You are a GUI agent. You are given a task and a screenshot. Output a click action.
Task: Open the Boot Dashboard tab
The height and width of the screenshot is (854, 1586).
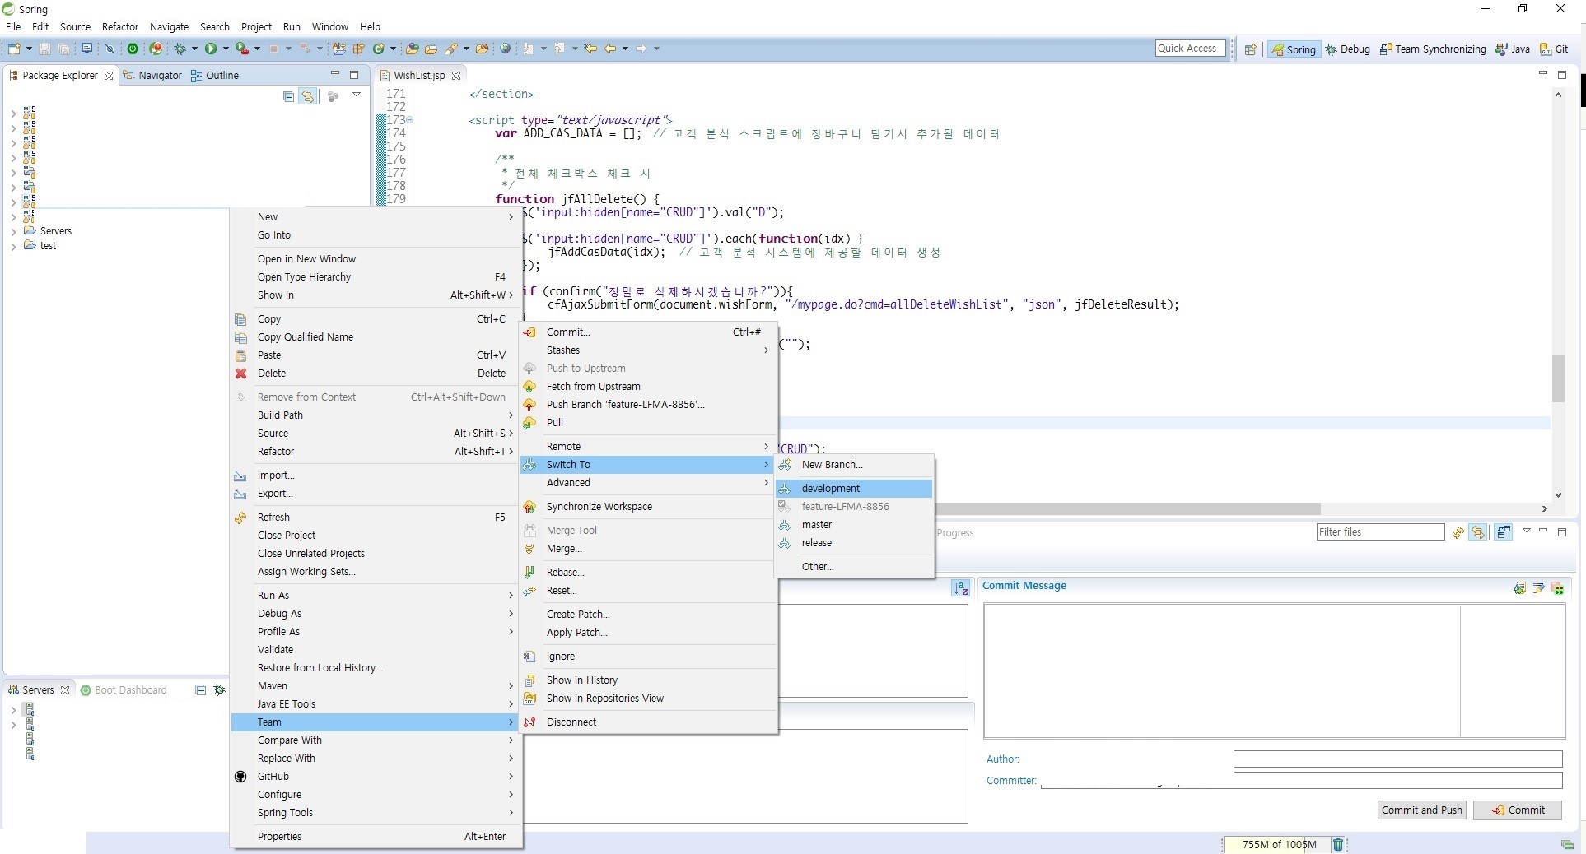point(124,689)
